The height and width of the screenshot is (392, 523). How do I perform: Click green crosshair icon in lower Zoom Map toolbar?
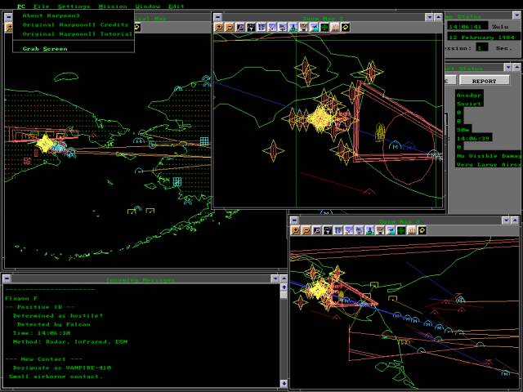401,230
